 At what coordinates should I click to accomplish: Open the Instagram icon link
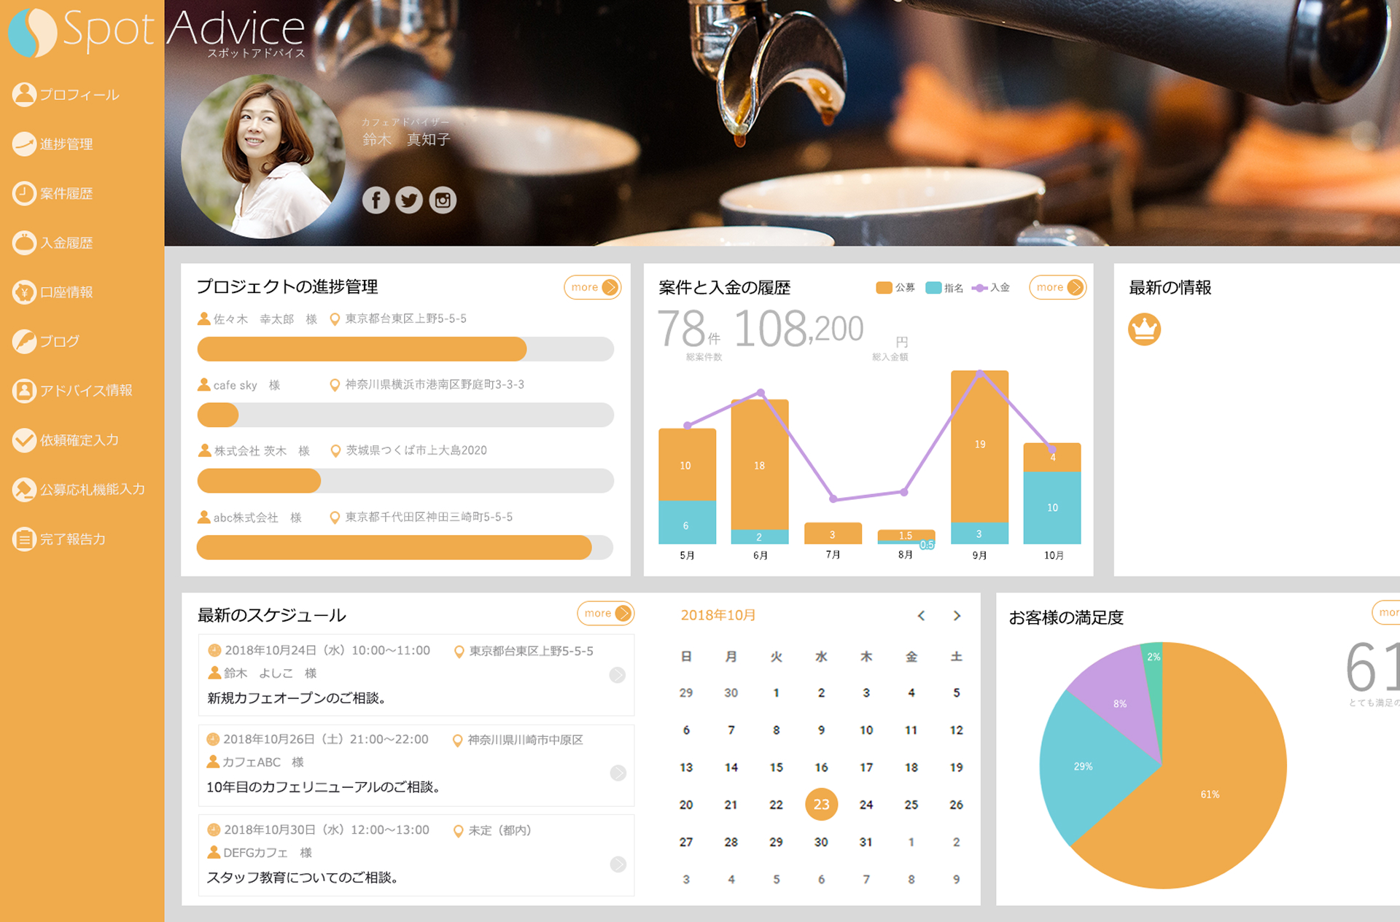[443, 200]
